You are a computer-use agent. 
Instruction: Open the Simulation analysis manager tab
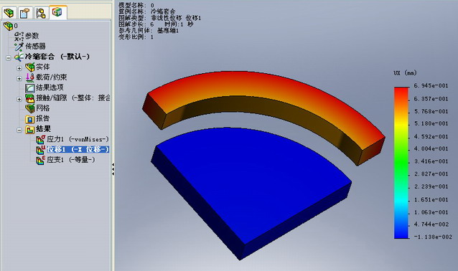[57, 12]
